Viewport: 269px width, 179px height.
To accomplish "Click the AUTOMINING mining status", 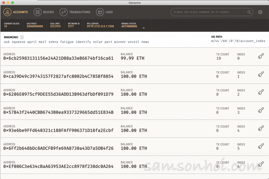I will tap(129, 27).
